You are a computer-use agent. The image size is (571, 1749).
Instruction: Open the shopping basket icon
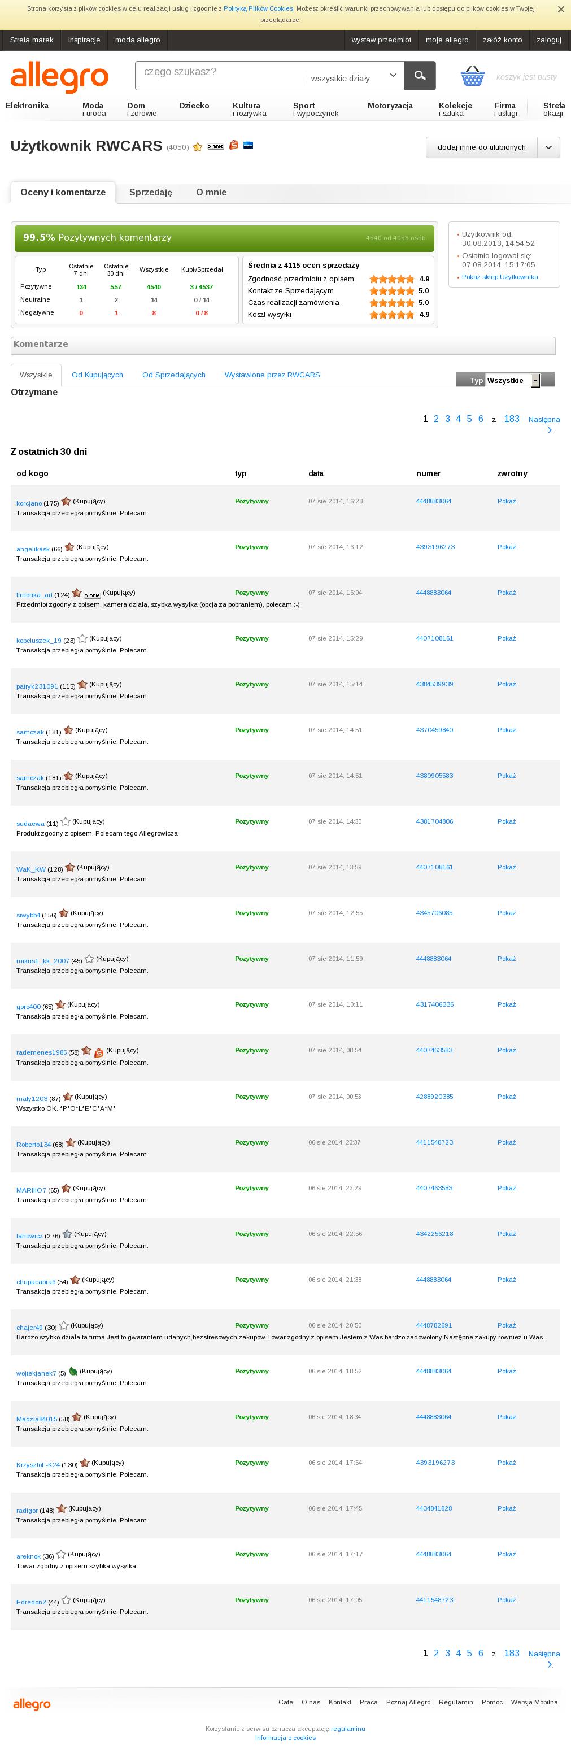pyautogui.click(x=473, y=75)
